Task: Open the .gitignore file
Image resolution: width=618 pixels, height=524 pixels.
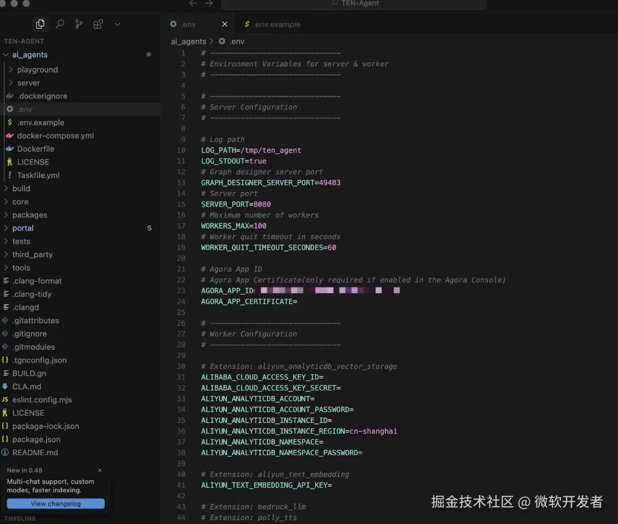Action: 80,334
